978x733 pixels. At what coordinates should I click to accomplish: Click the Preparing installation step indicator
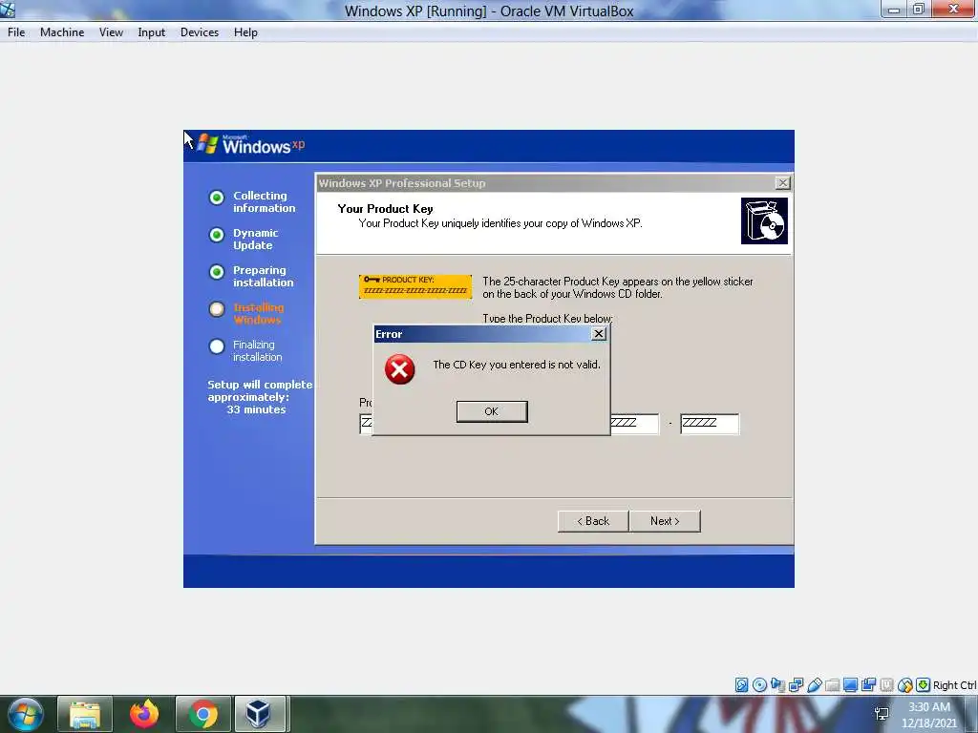[x=217, y=272]
